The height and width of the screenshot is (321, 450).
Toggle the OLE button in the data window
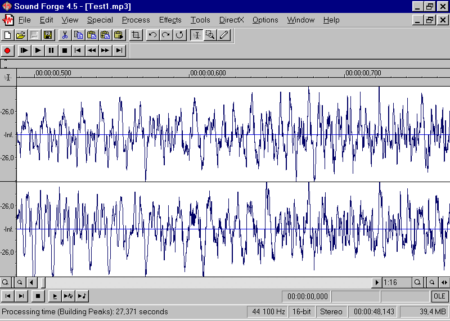[x=439, y=296]
